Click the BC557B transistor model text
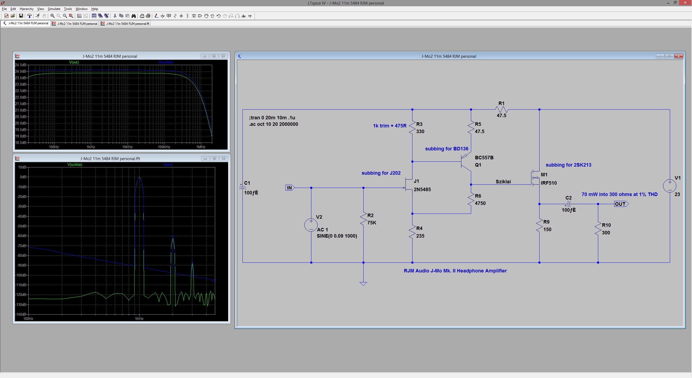 pos(484,158)
